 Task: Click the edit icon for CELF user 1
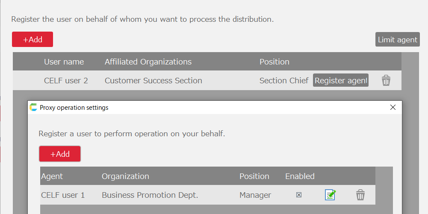[x=330, y=195]
